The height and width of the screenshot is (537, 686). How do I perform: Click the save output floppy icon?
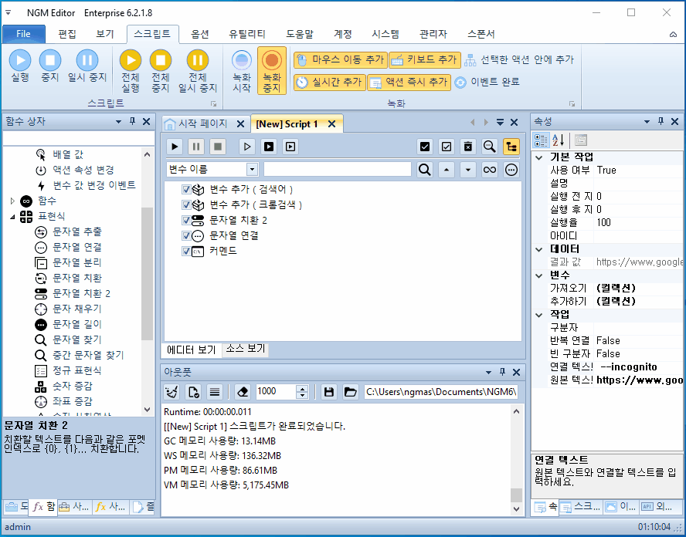click(329, 392)
